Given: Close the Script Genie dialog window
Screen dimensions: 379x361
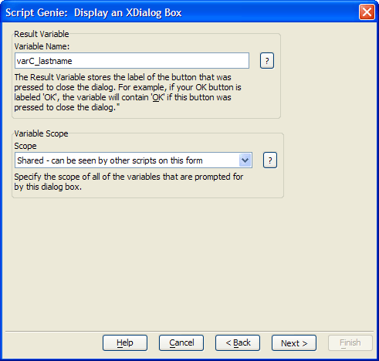Looking at the screenshot, I should pos(367,12).
